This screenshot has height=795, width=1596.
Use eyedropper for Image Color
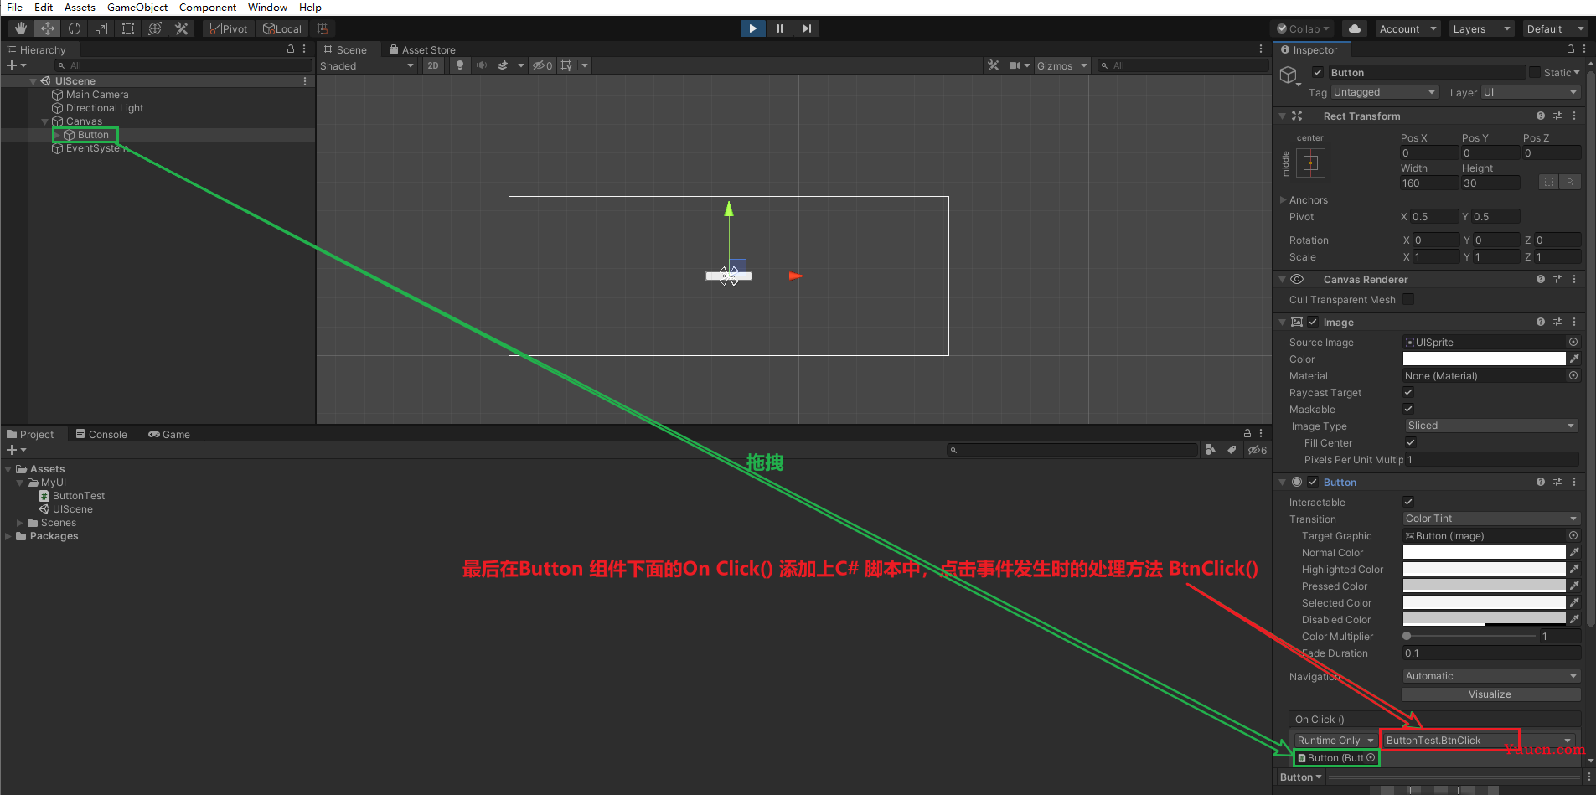[1575, 359]
